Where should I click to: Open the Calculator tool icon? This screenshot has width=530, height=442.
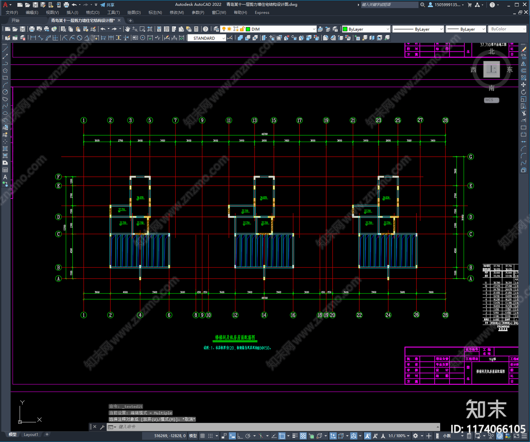(196, 29)
